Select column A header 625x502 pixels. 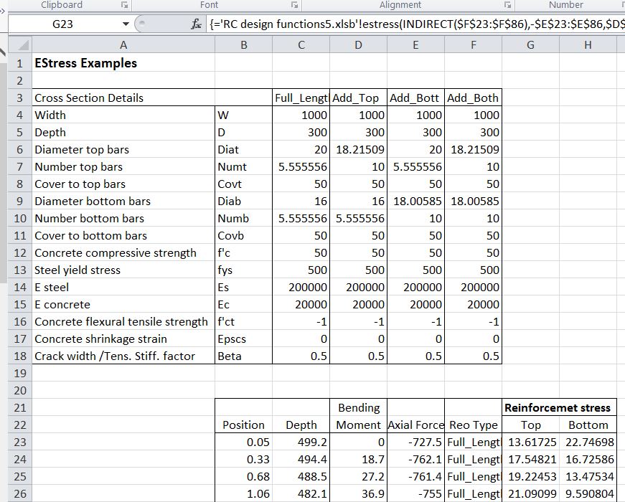click(123, 45)
